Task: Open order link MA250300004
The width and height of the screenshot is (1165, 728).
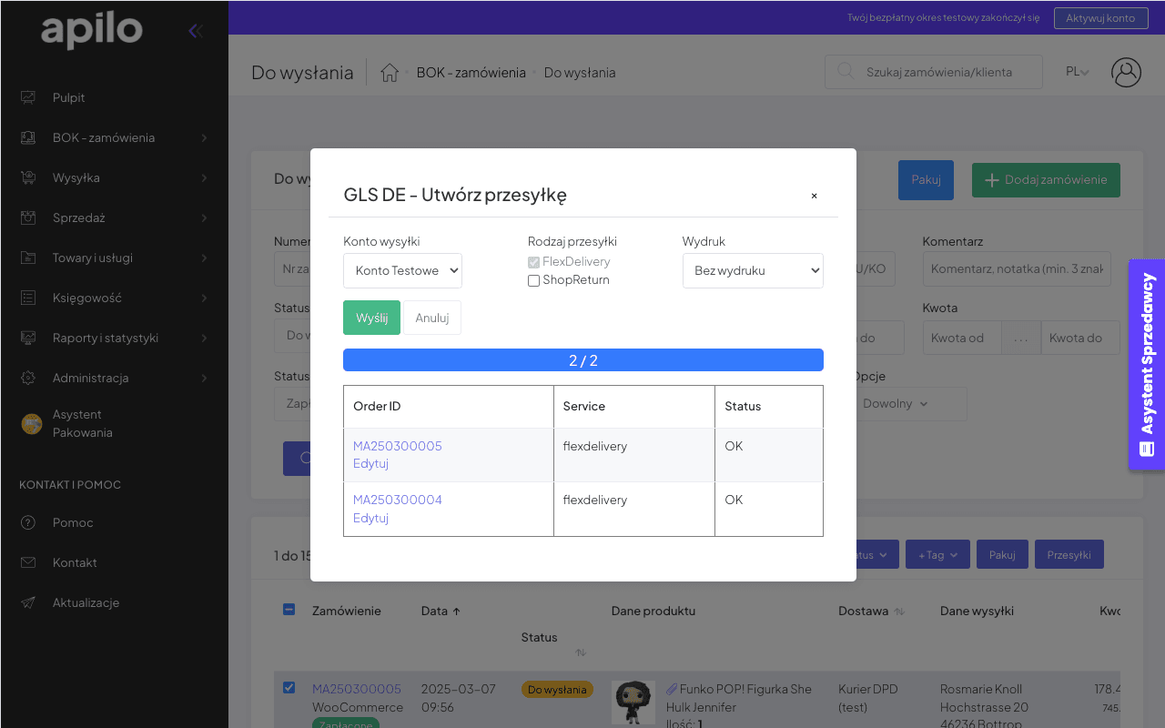Action: (x=397, y=500)
